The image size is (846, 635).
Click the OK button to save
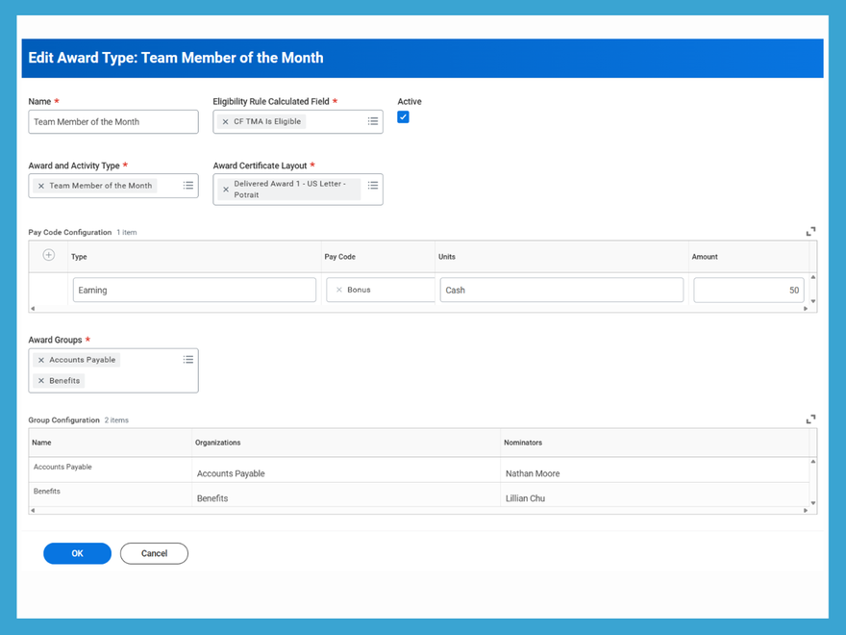[x=77, y=553]
